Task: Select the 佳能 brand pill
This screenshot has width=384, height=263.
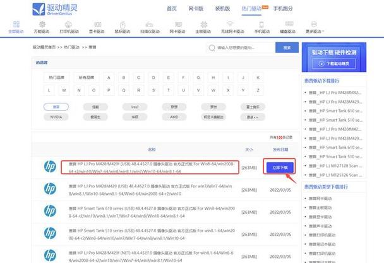Action: point(95,107)
